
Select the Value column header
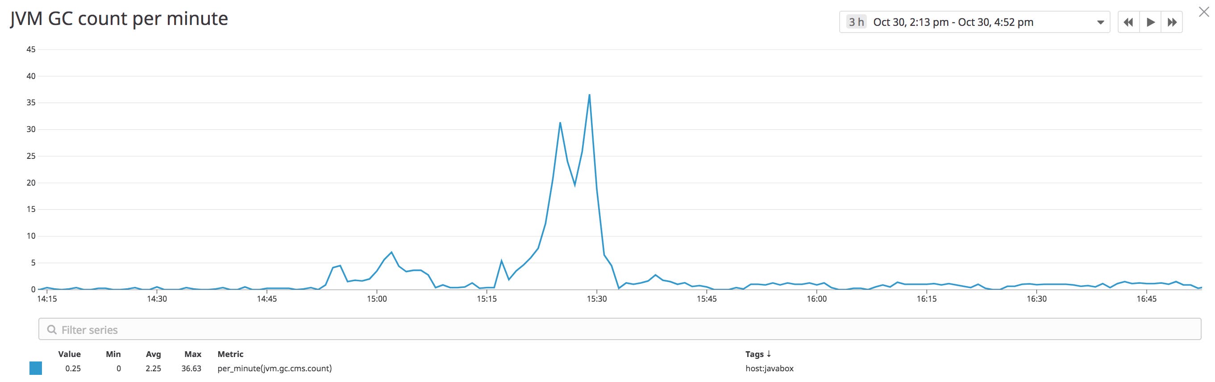click(x=69, y=354)
